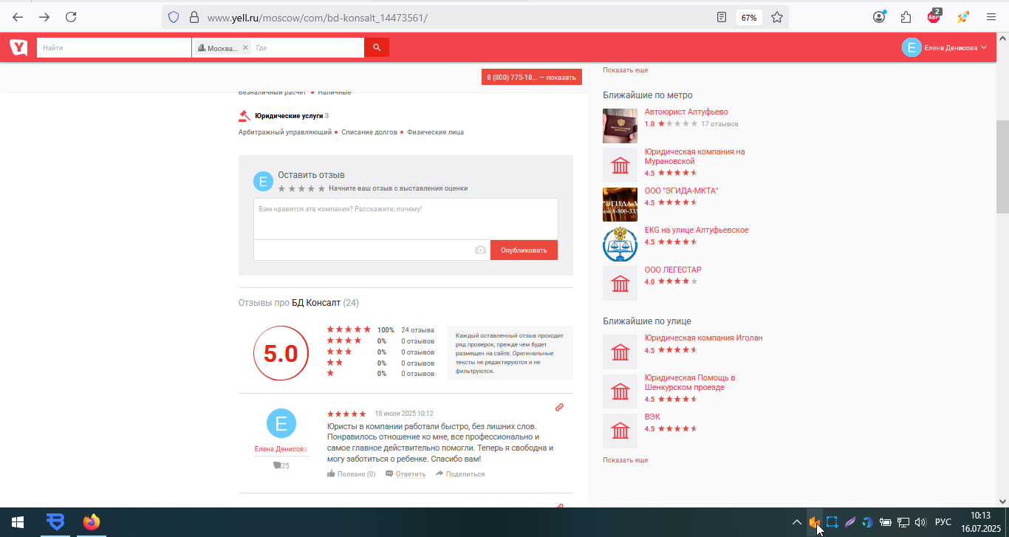1009x537 pixels.
Task: Click the Yell logo icon
Action: click(x=18, y=47)
